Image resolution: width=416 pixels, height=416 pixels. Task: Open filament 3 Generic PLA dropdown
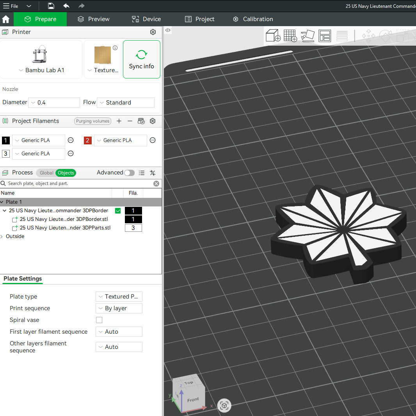point(39,154)
